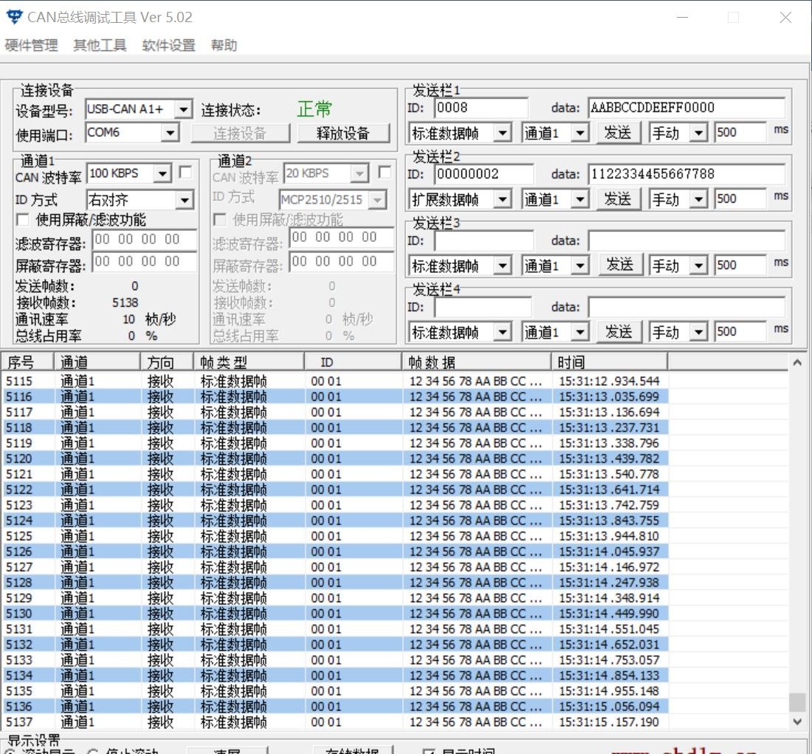Click the empty 发送栏3 data field

click(687, 241)
